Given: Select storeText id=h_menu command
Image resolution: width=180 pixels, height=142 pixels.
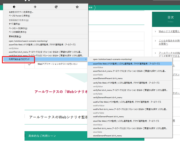Looking at the screenshot, I should [x=130, y=128].
